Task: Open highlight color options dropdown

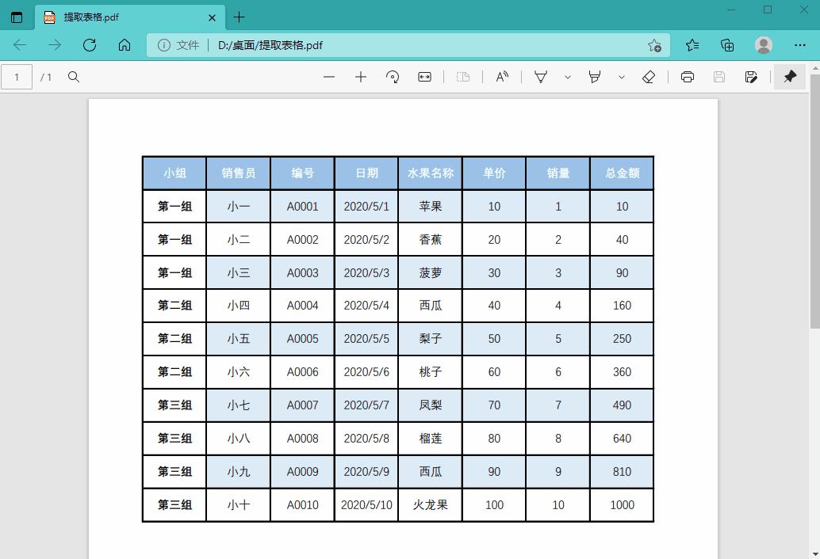Action: [566, 77]
